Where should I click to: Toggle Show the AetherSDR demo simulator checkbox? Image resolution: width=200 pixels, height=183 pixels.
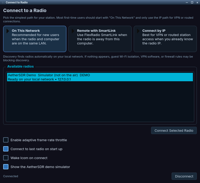point(6,167)
